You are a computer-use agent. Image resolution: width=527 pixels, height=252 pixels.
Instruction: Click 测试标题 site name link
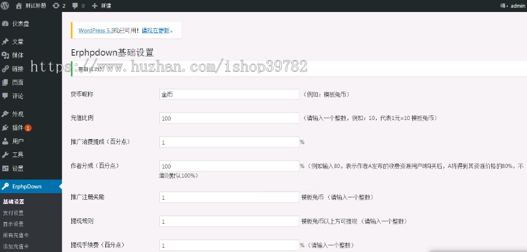35,6
